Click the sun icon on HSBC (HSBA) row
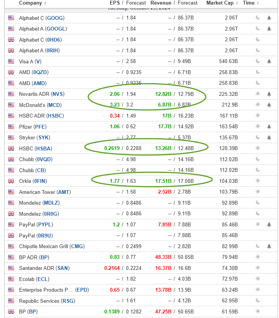Viewport: 279px width, 318px height. pyautogui.click(x=258, y=148)
